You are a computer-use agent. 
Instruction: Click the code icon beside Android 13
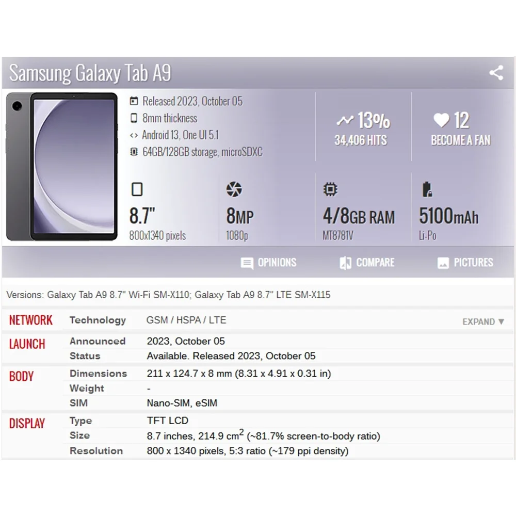pyautogui.click(x=134, y=135)
